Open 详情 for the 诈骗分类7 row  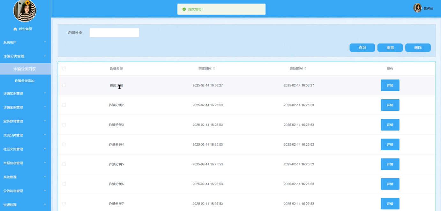(390, 204)
